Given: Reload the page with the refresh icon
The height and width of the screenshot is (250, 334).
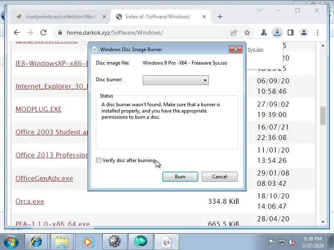Looking at the screenshot, I should [43, 33].
